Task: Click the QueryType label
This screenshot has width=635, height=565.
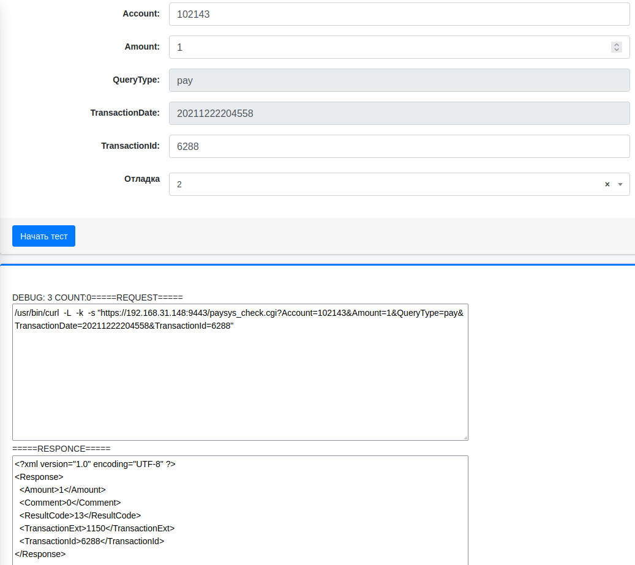Action: 136,80
